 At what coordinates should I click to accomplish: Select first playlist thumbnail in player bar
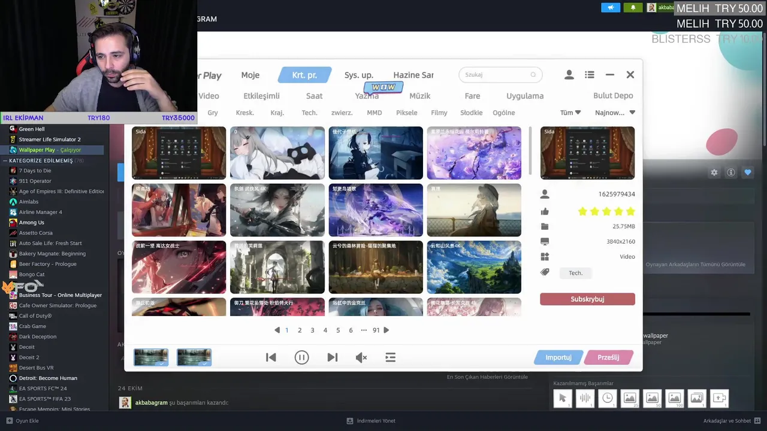151,357
